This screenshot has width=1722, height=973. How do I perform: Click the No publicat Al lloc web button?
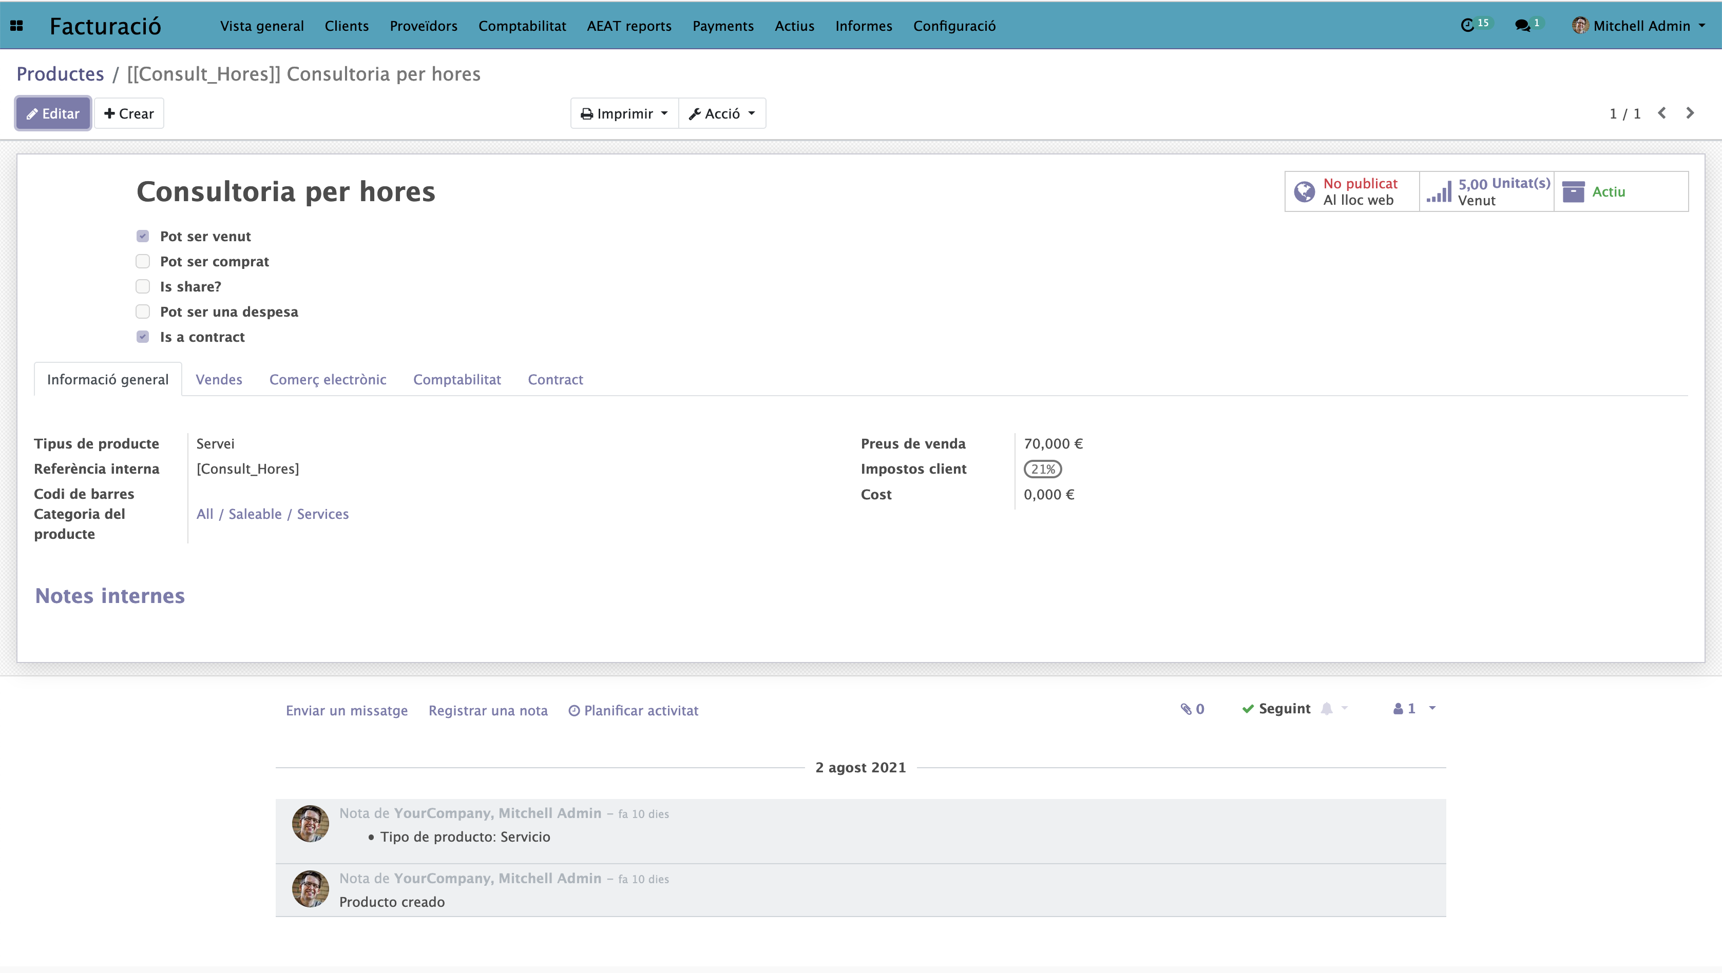click(1352, 192)
